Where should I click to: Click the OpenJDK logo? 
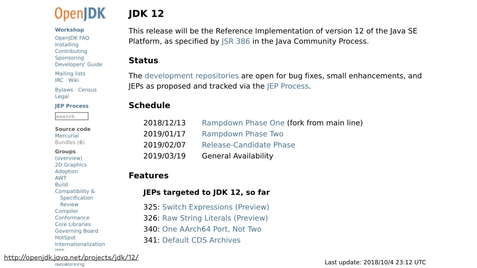80,14
